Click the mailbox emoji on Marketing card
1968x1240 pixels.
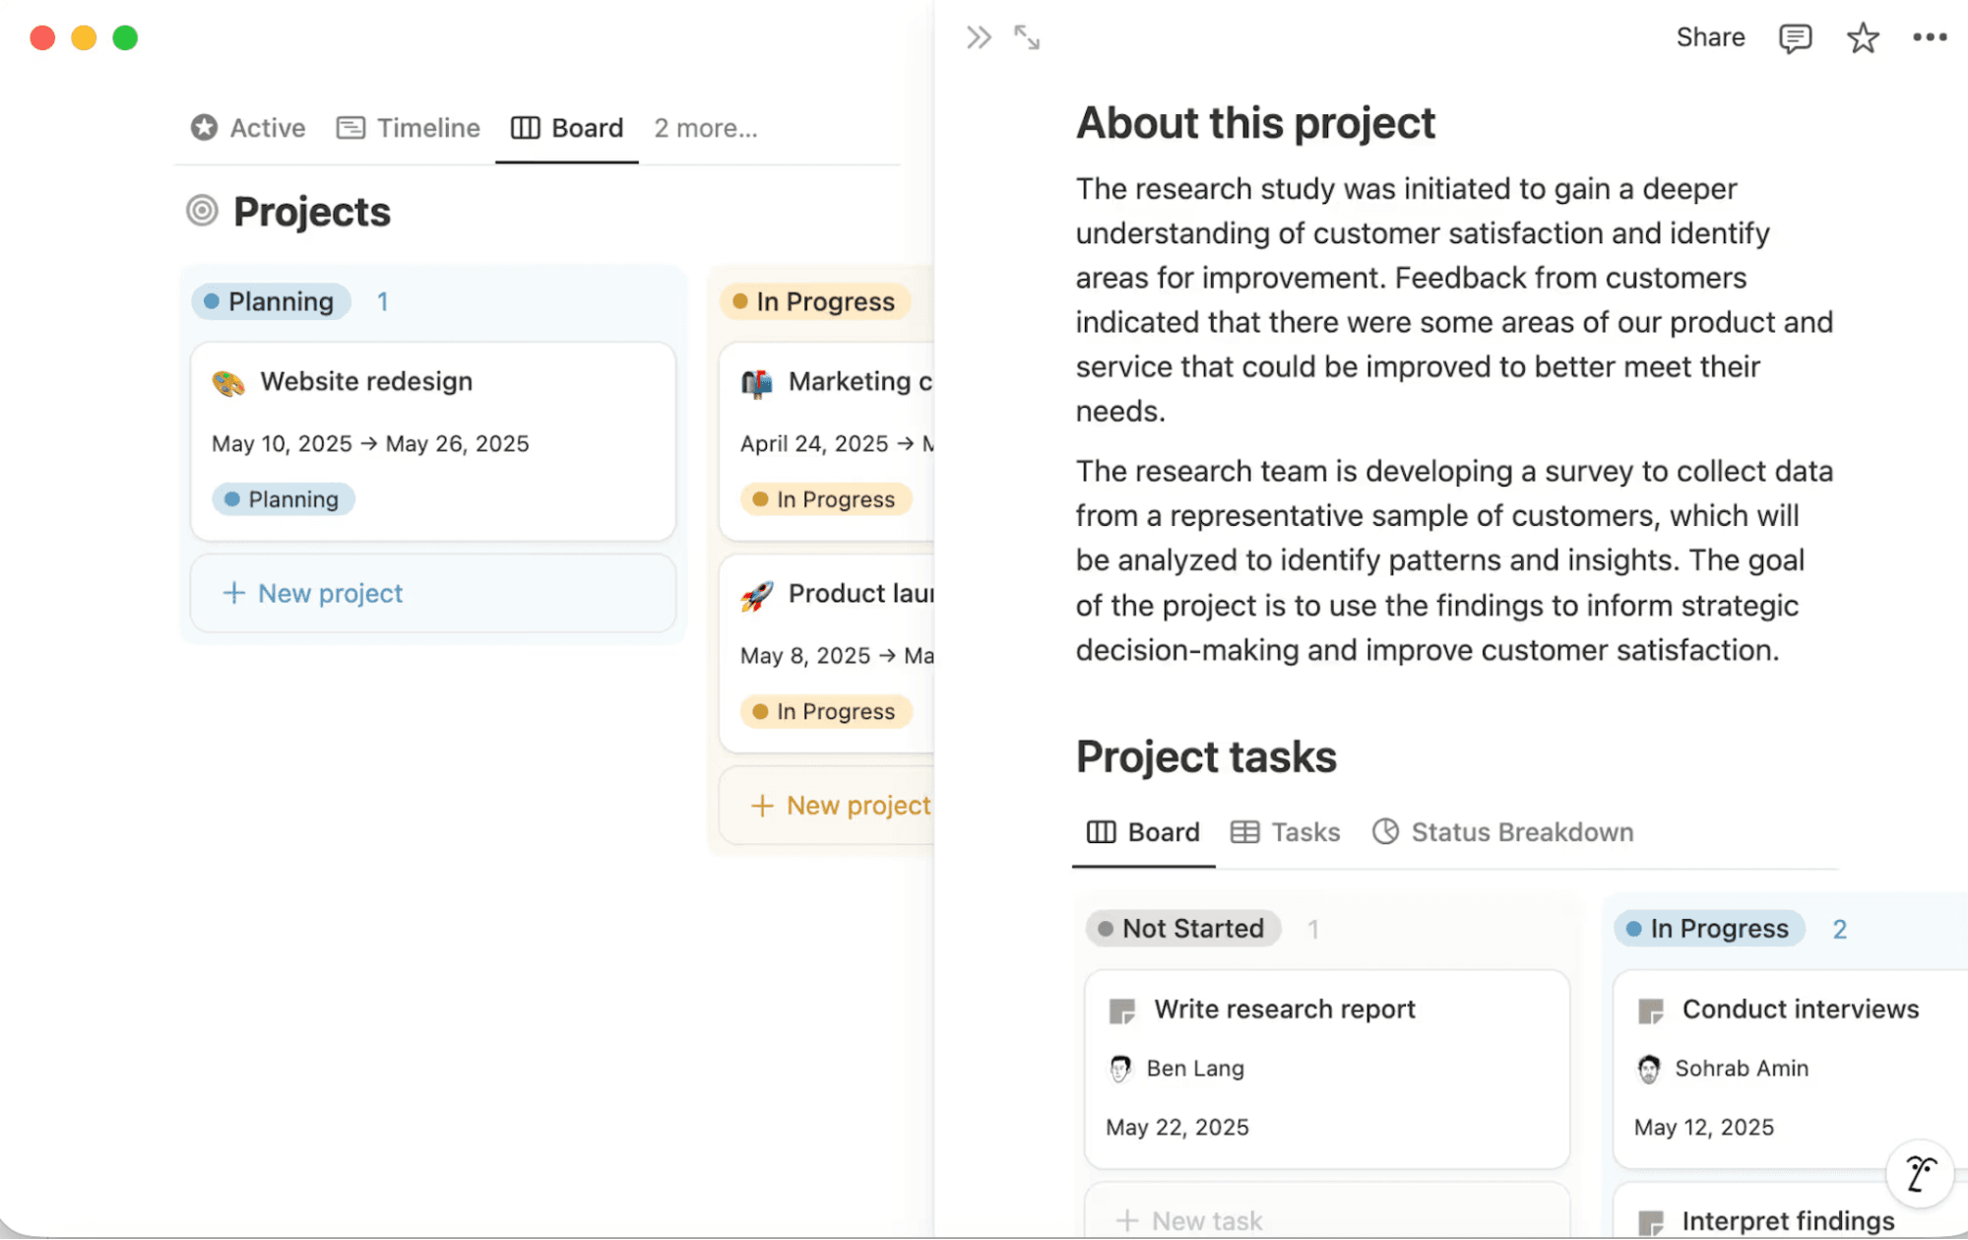point(756,382)
